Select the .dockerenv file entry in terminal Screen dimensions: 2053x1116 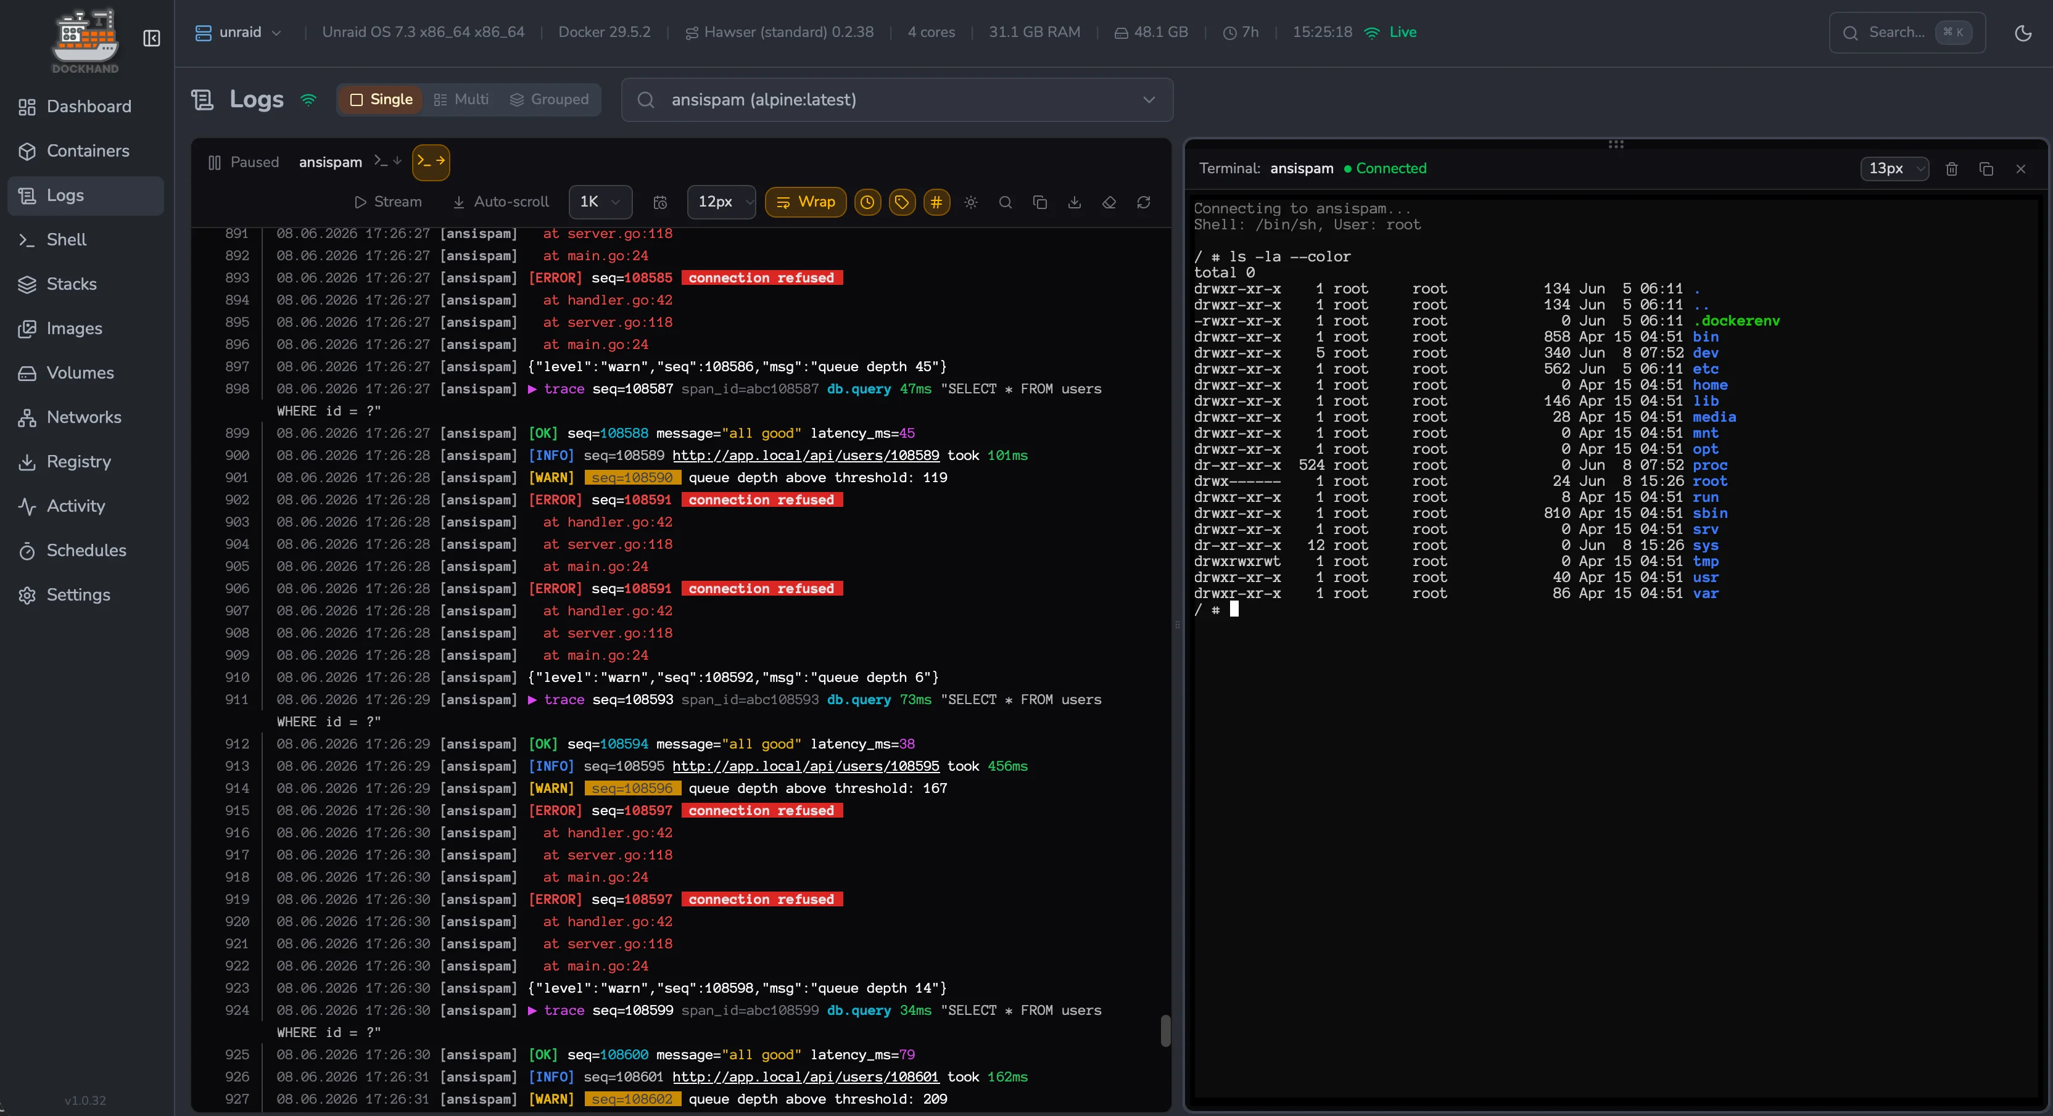tap(1736, 321)
